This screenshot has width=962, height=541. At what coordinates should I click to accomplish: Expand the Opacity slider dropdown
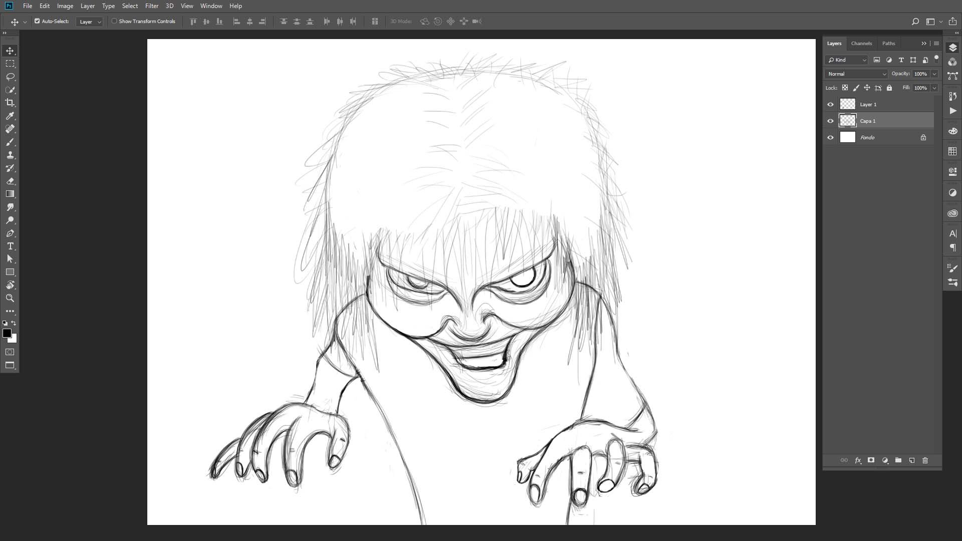[x=934, y=74]
